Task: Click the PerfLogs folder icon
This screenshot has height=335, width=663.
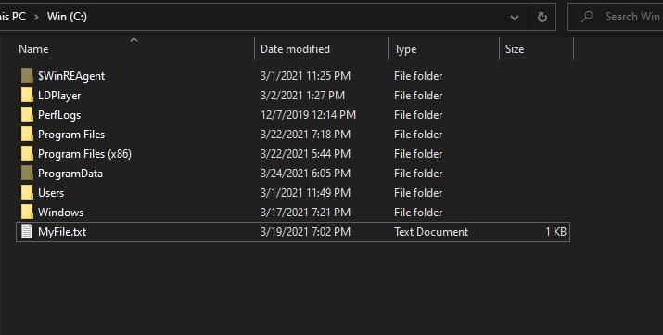Action: [27, 115]
